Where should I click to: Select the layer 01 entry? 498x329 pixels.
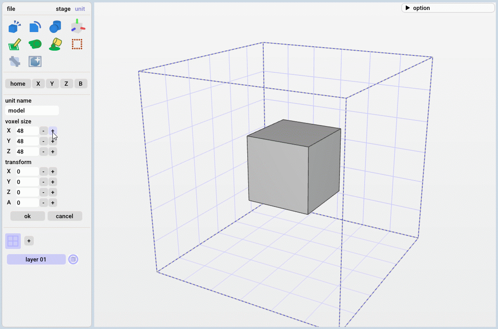[x=36, y=259]
